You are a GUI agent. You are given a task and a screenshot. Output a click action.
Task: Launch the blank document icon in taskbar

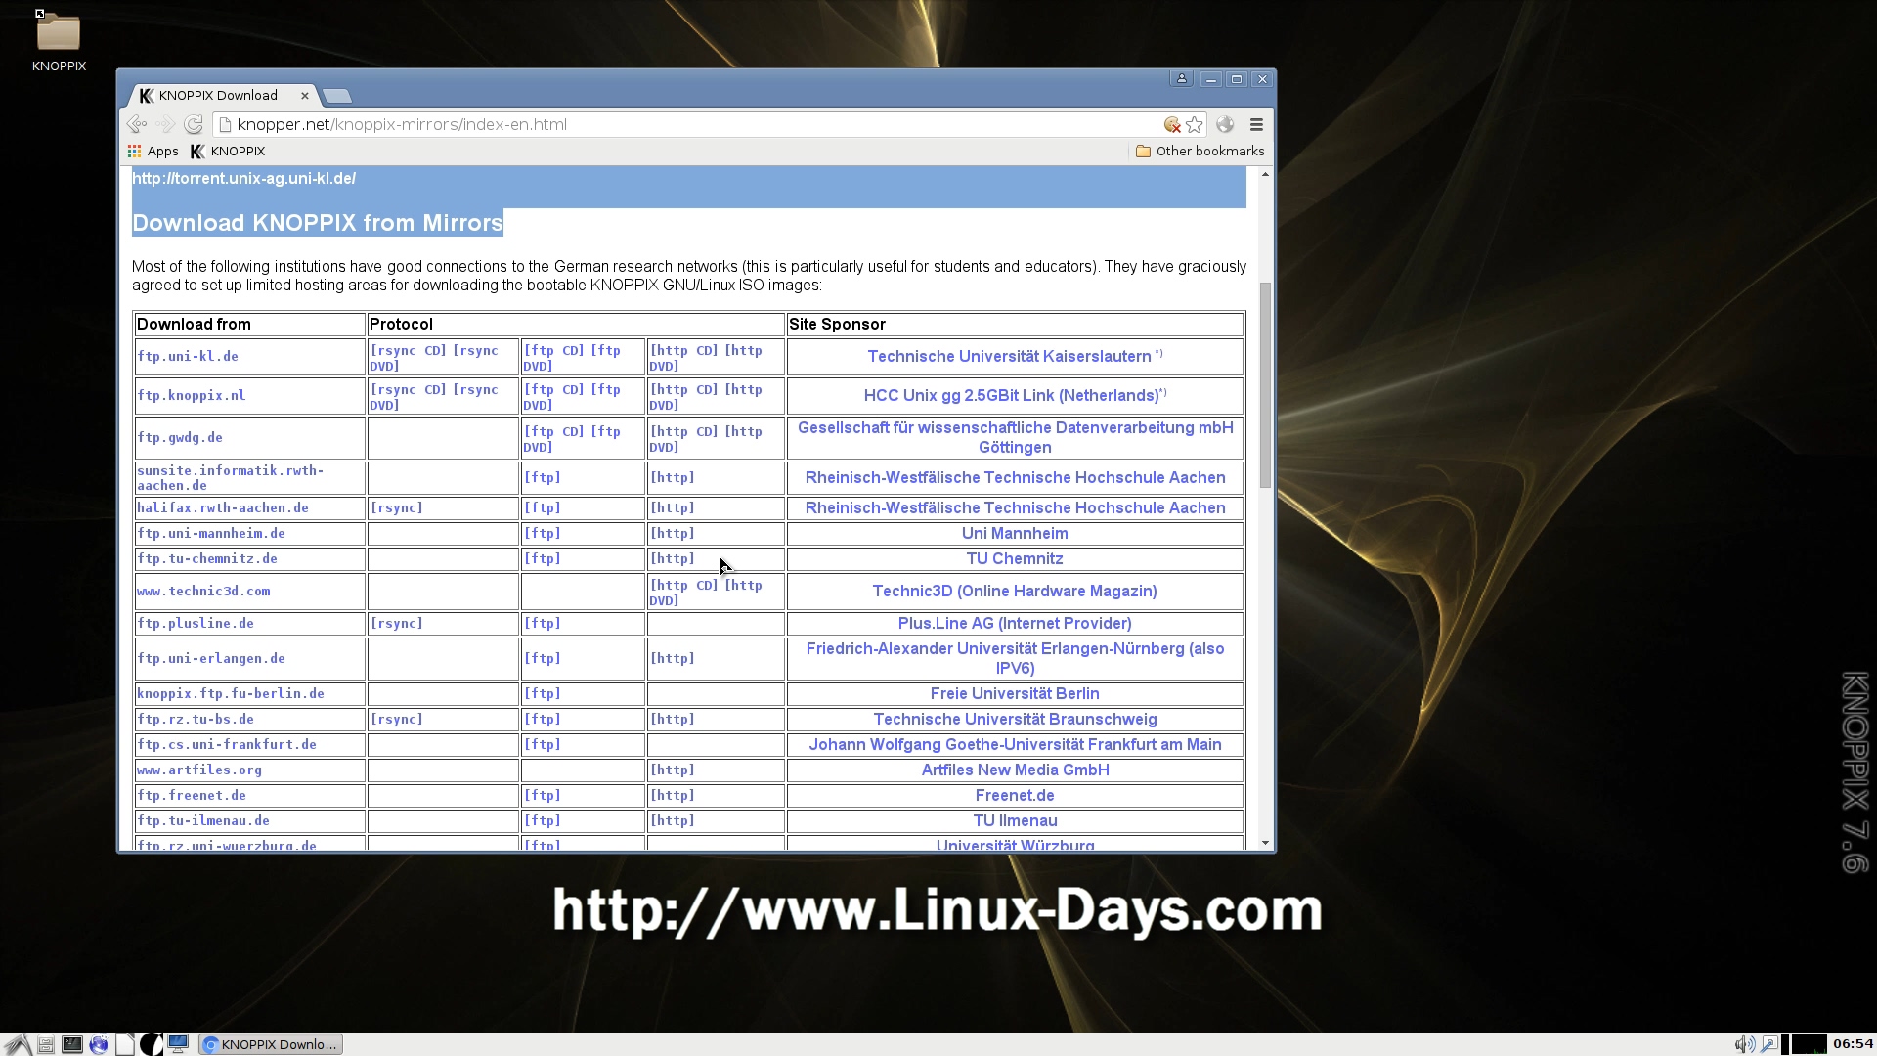click(x=125, y=1044)
